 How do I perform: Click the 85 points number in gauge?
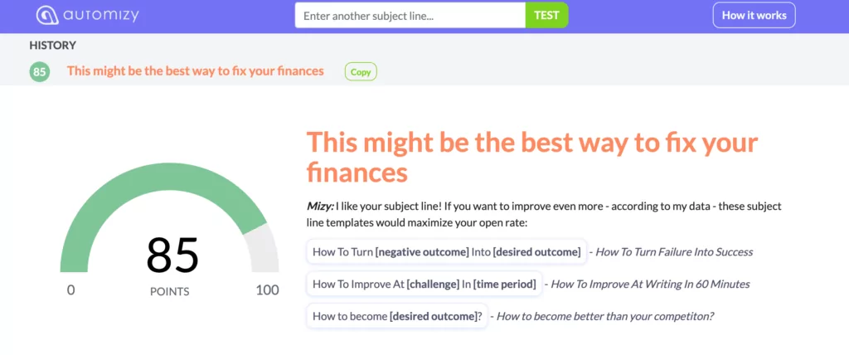tap(172, 255)
